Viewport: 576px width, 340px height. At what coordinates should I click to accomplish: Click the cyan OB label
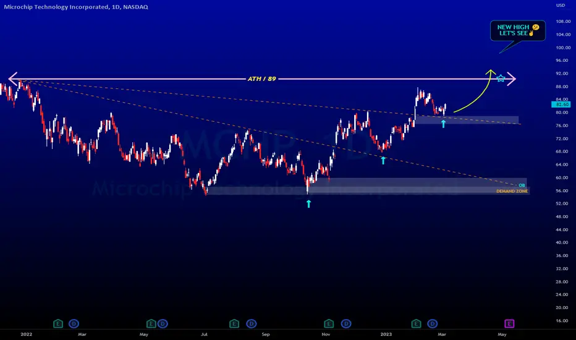coord(522,185)
